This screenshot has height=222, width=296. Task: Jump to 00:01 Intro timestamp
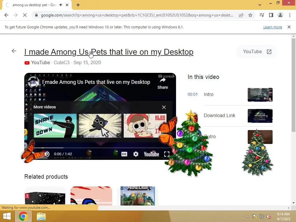193,95
